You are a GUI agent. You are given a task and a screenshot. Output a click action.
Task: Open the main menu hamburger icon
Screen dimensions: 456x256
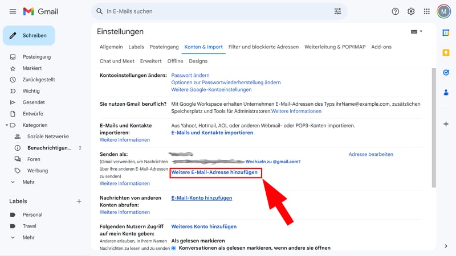(13, 11)
